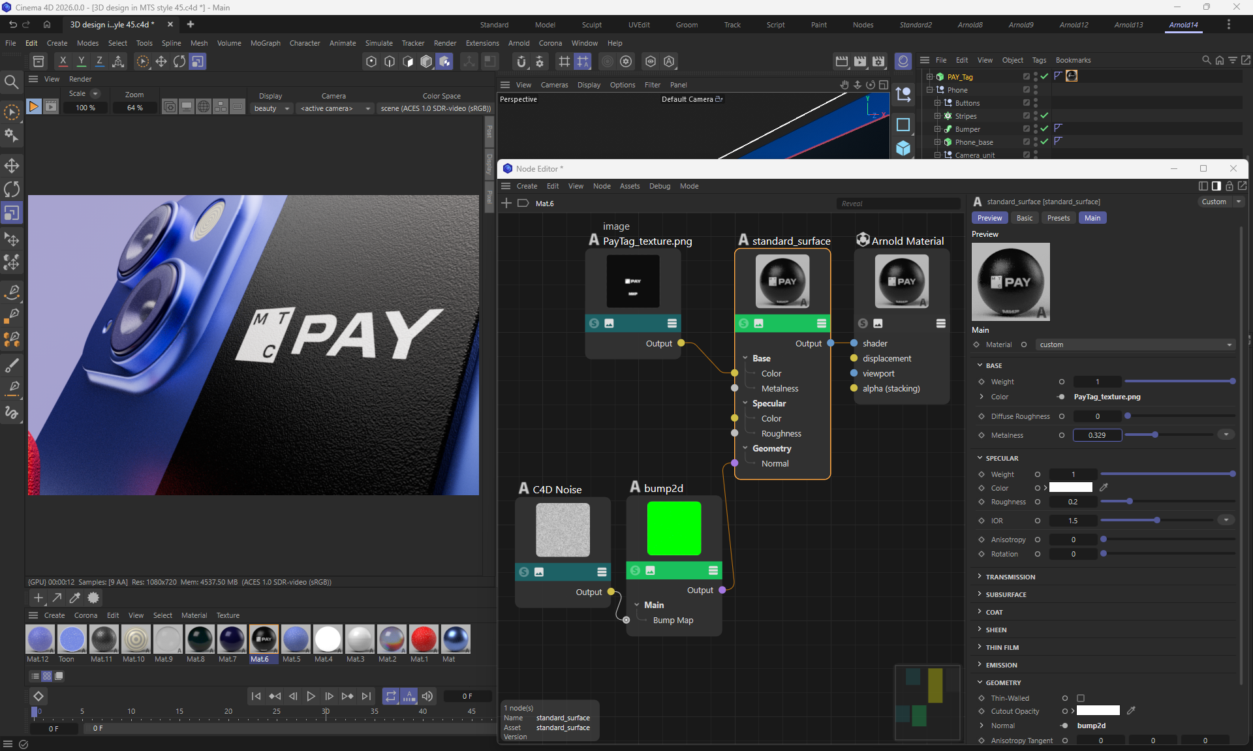Click the live selection tool icon
The image size is (1253, 751).
(x=12, y=112)
